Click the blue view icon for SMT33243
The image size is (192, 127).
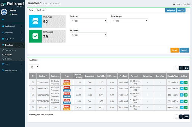(182, 107)
